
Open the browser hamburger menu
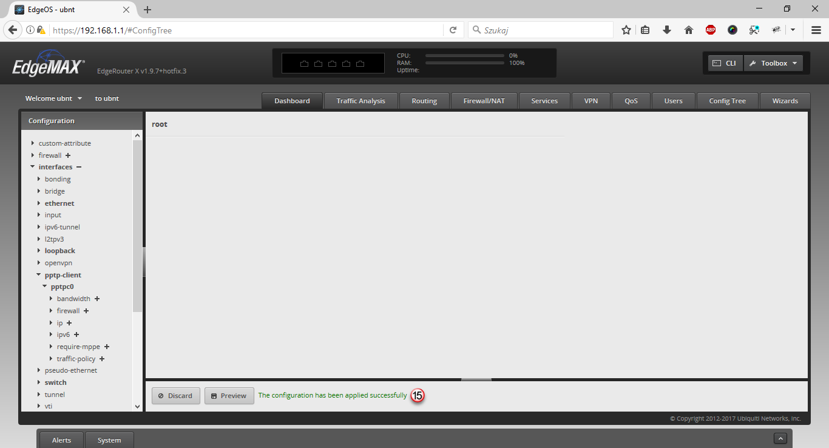[x=816, y=30]
